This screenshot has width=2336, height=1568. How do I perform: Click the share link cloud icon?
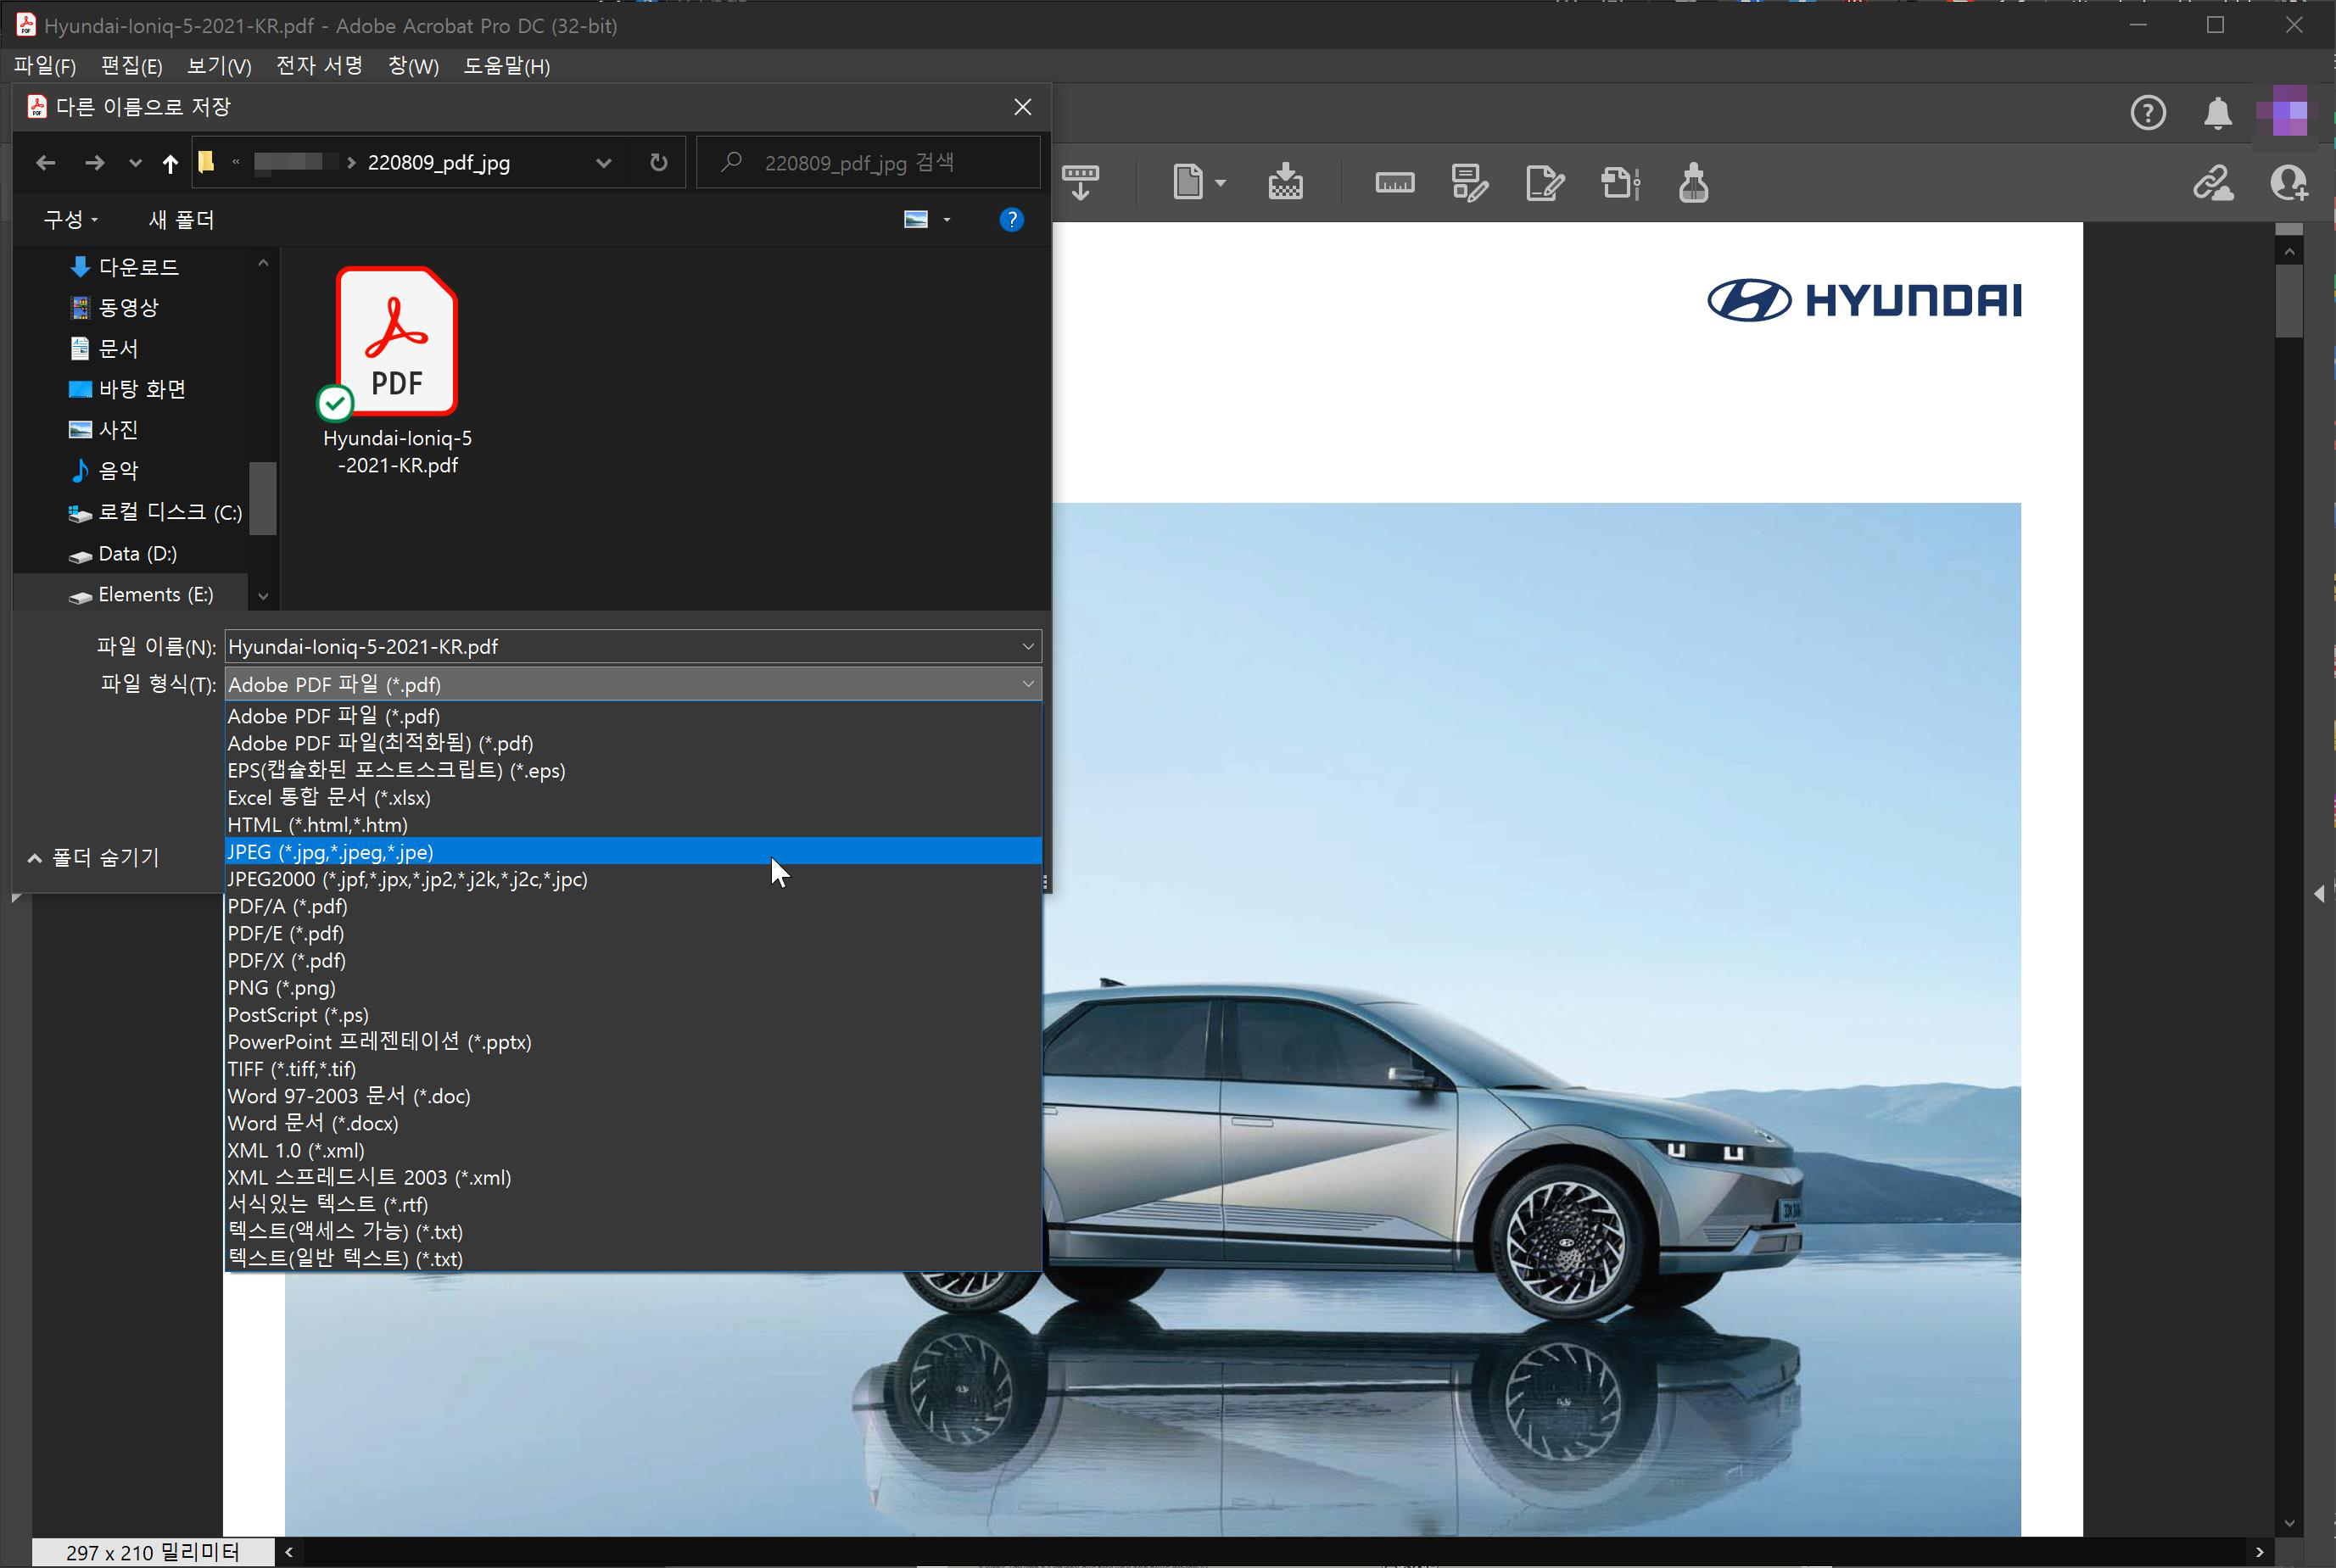pyautogui.click(x=2212, y=183)
